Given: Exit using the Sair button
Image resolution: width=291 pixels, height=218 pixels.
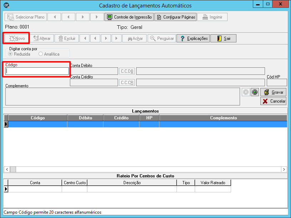Looking at the screenshot, I should [224, 38].
